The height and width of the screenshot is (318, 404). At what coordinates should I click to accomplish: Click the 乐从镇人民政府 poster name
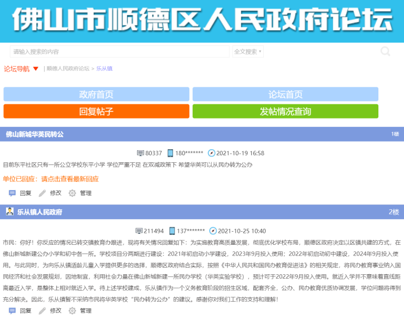tap(39, 212)
